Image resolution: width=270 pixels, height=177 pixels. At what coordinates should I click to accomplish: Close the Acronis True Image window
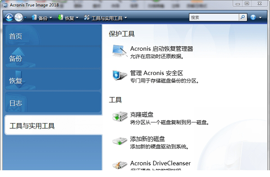click(x=260, y=4)
